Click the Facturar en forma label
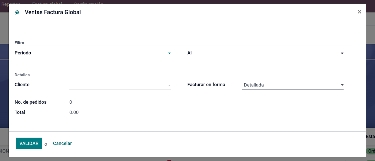 [206, 85]
